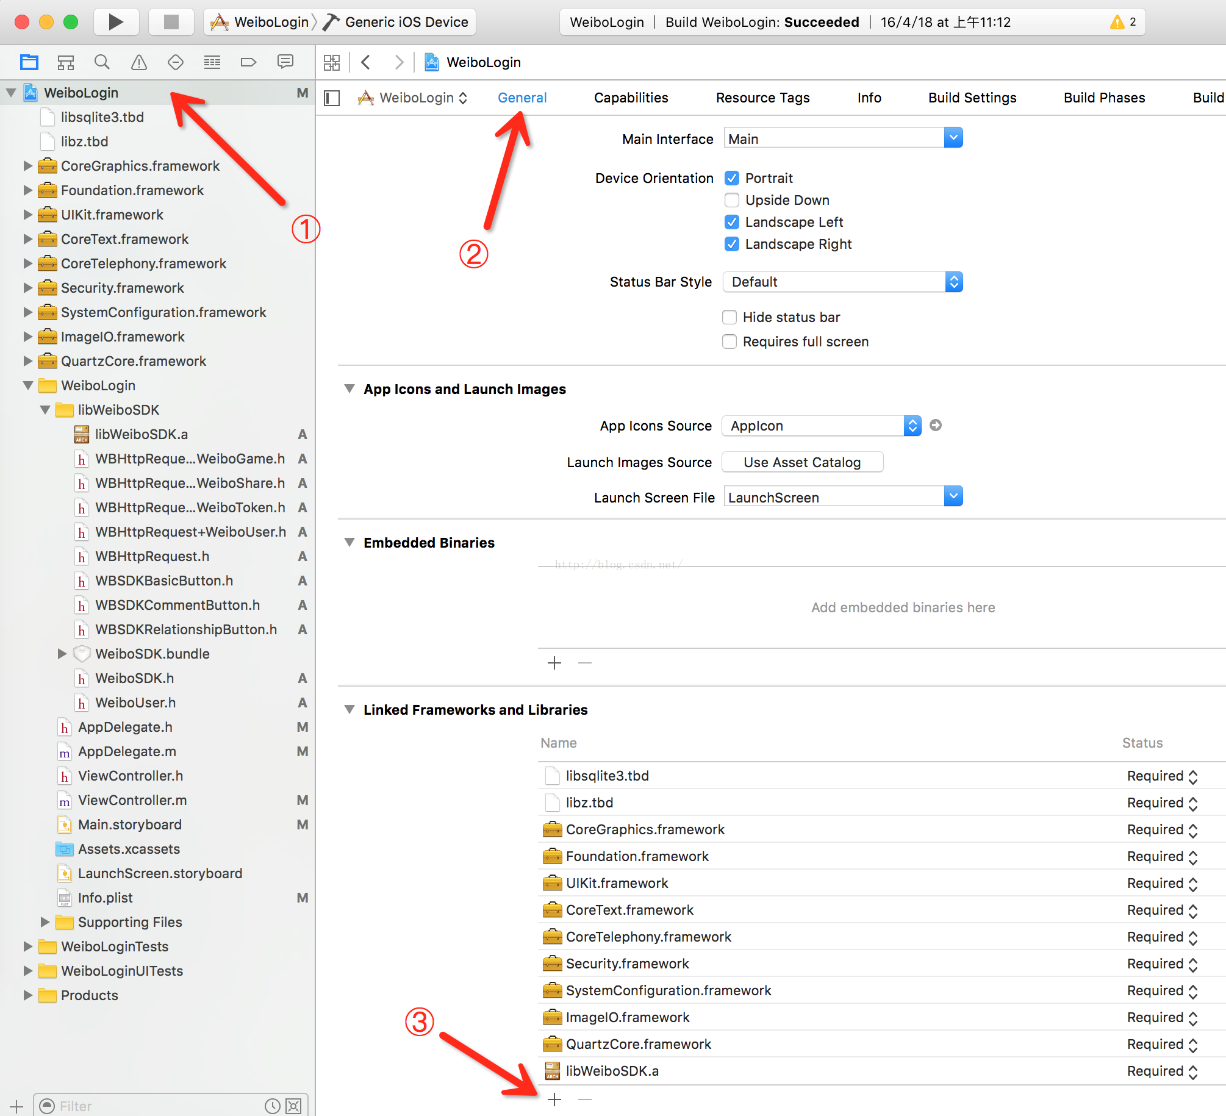The height and width of the screenshot is (1116, 1226).
Task: Select WeiboSDK.h header file
Action: point(134,678)
